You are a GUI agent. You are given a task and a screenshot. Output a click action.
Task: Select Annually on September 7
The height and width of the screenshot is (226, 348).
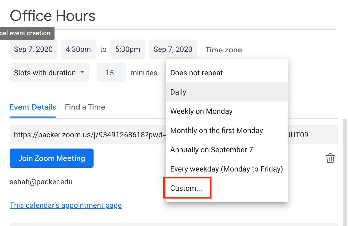tap(211, 150)
